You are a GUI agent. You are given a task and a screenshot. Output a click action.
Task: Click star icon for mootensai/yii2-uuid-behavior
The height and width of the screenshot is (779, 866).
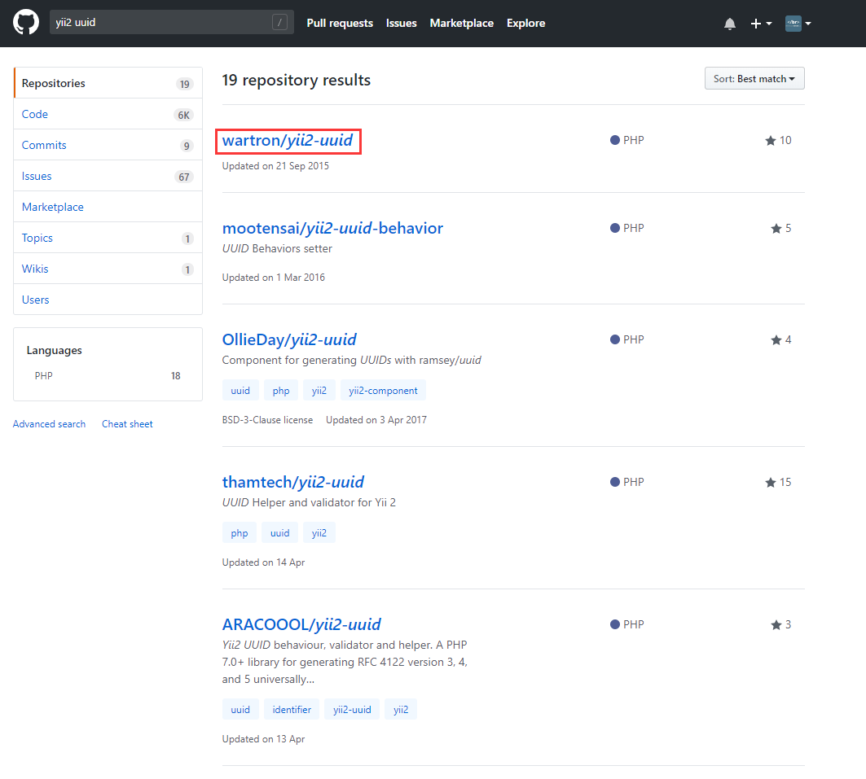(x=776, y=228)
